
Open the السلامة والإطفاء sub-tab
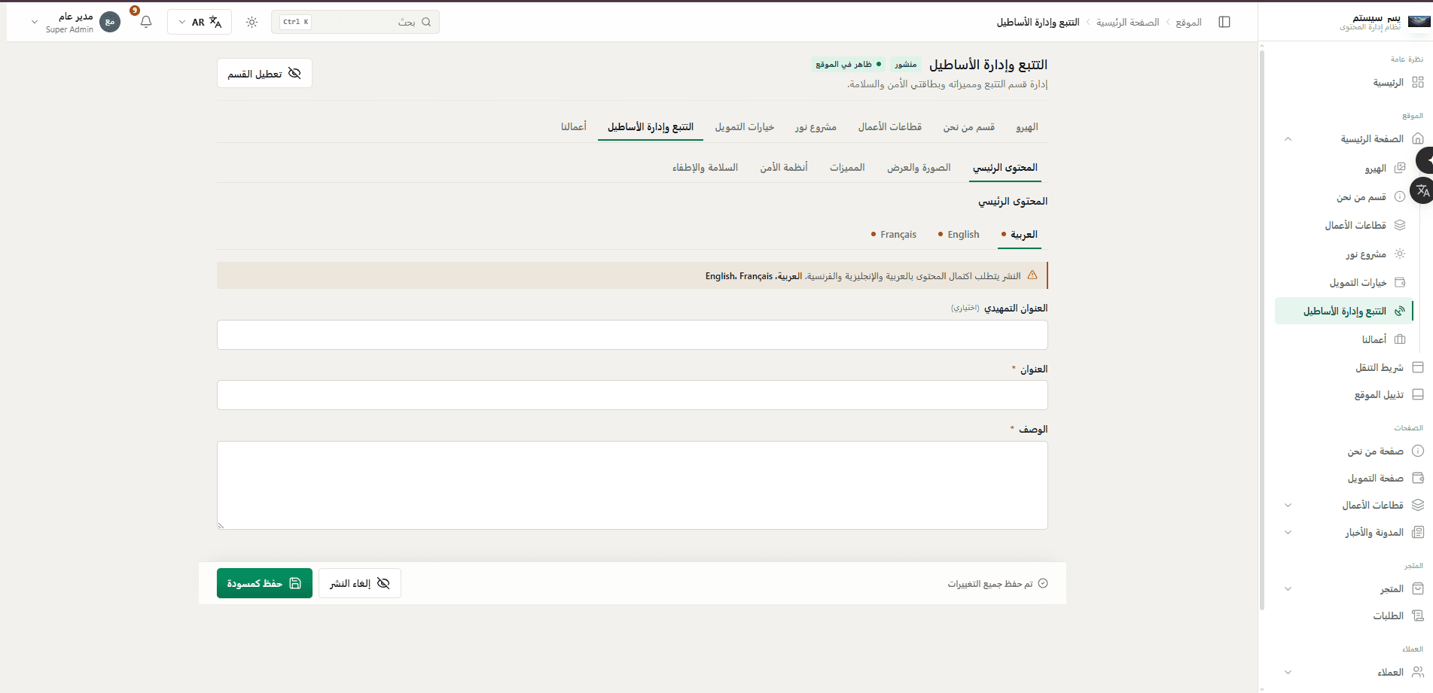tap(705, 168)
